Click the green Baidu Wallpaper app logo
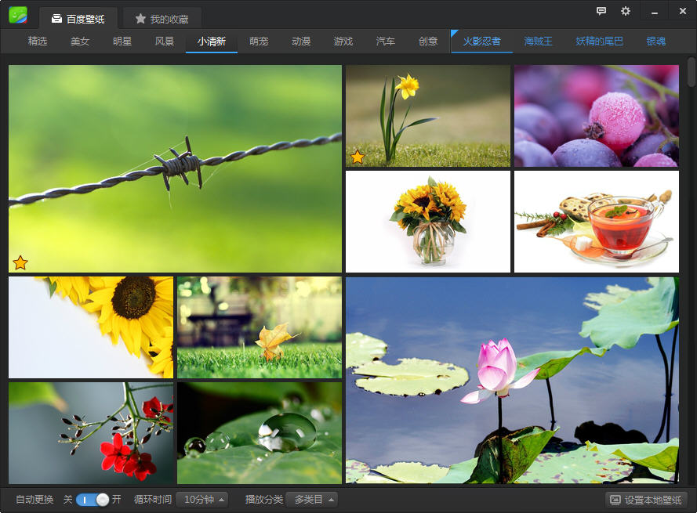This screenshot has height=513, width=697. coord(18,15)
